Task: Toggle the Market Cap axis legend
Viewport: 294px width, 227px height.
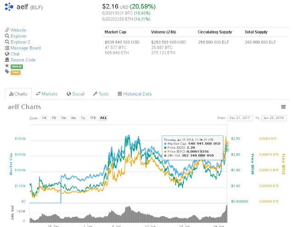Action: tap(11, 164)
